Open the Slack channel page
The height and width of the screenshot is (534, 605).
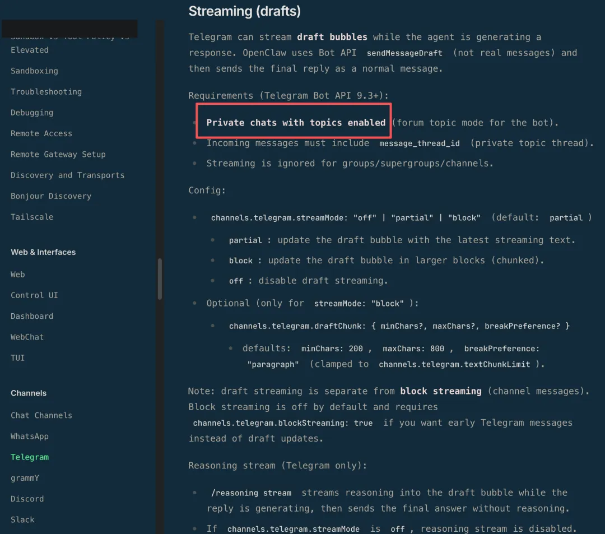click(x=22, y=520)
